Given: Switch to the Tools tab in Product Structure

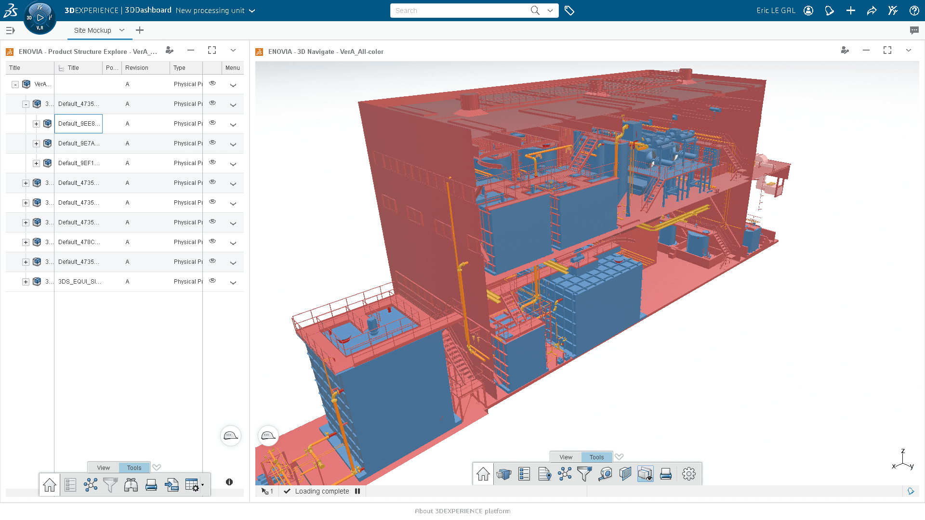Looking at the screenshot, I should coord(133,468).
